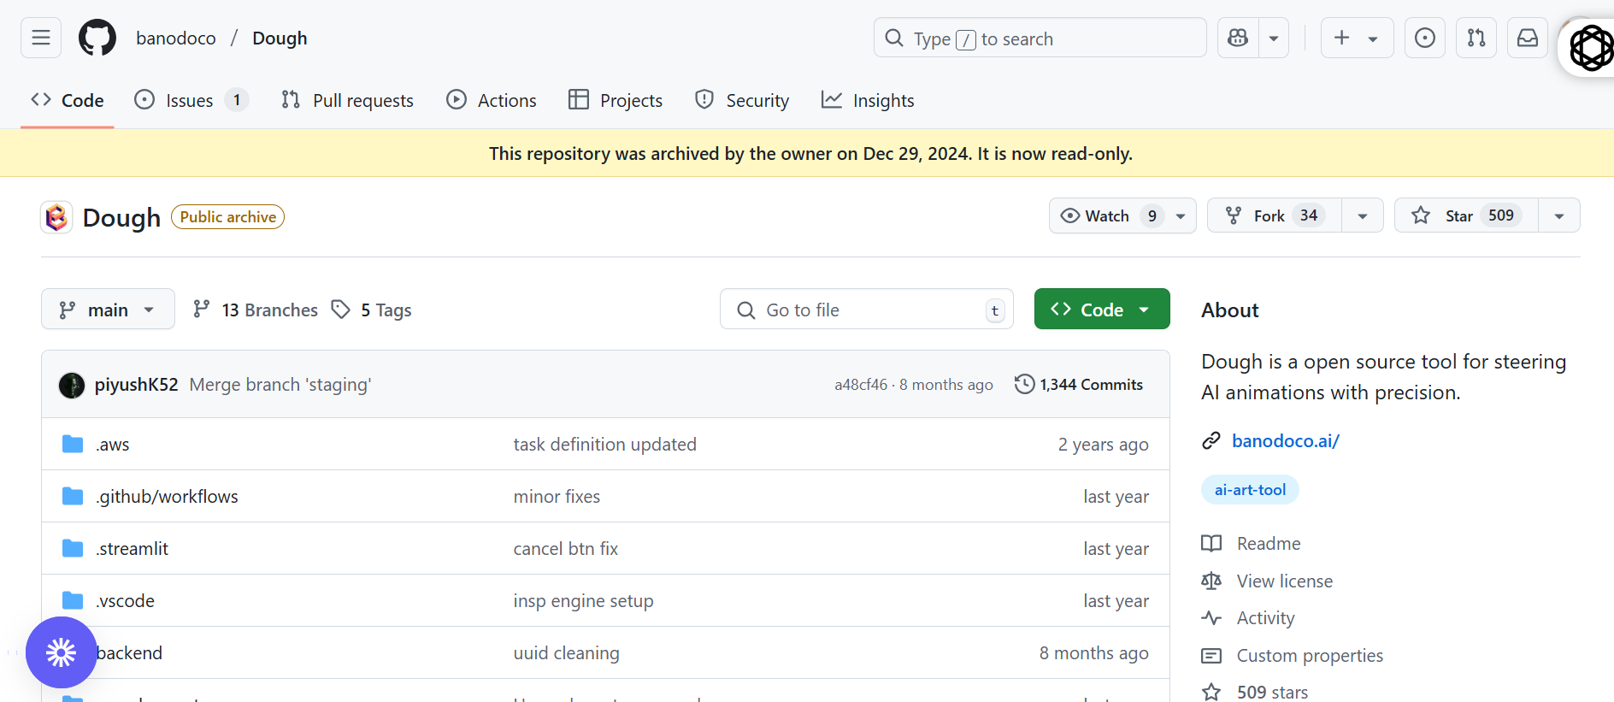Open 'insp engine setup' commit message
The image size is (1614, 702).
[x=584, y=601]
